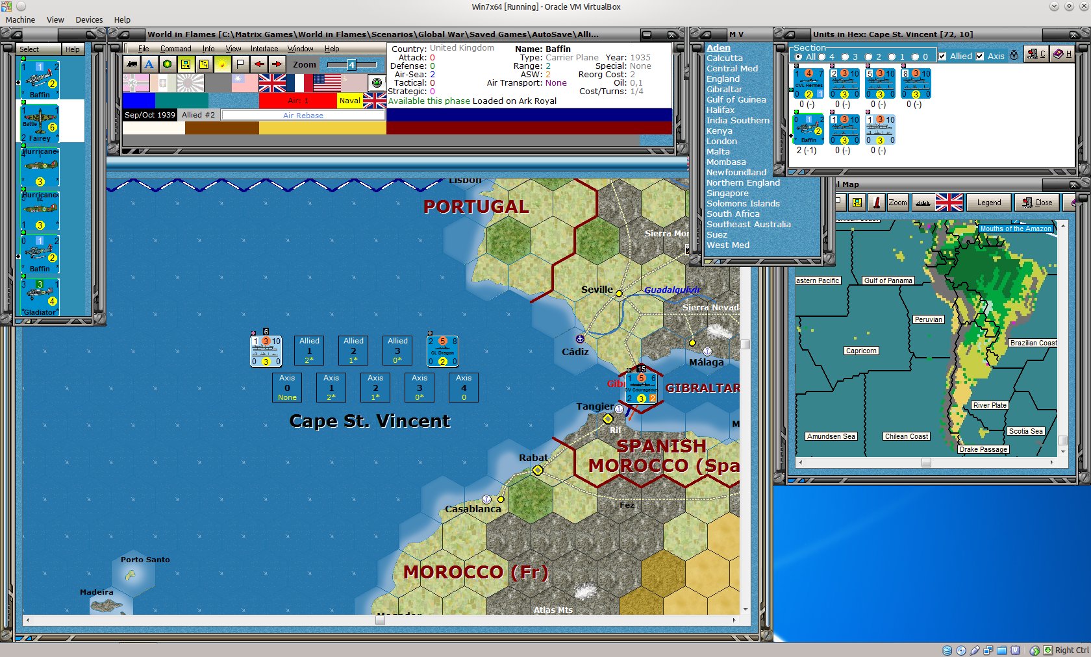
Task: Click the yellow Naval button
Action: pos(350,101)
